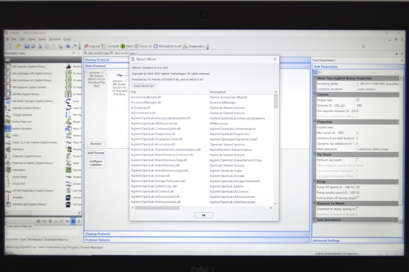Screen dimensions: 409x272
Task: Select AM Cartridges Off task icon
Action: [8, 74]
